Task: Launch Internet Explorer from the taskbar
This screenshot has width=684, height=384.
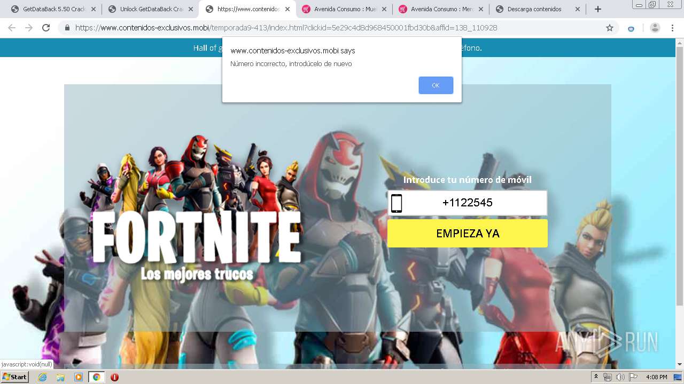Action: coord(43,377)
